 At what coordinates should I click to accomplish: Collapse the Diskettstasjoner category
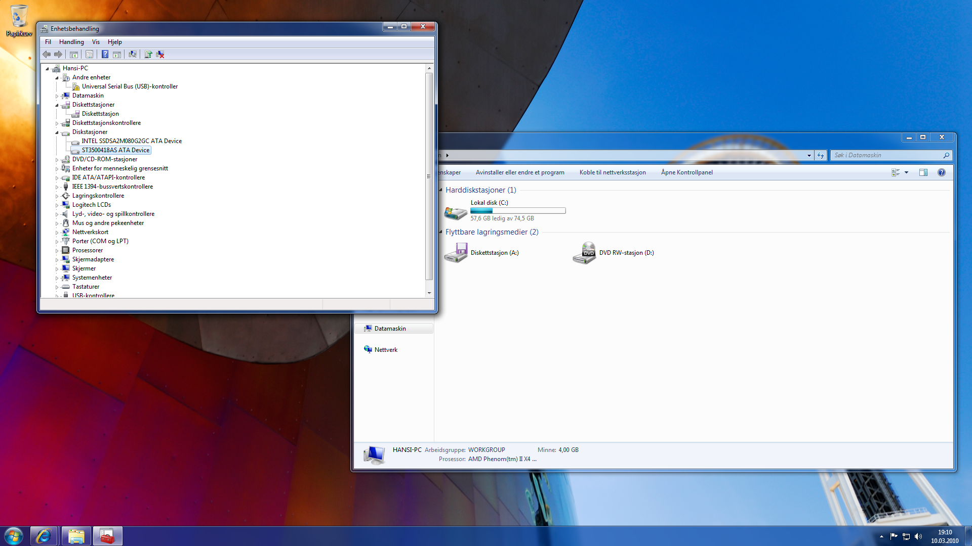(x=57, y=105)
